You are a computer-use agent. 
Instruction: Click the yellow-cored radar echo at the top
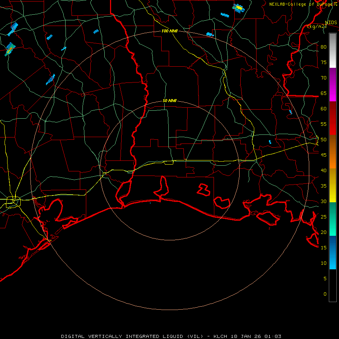coord(238,8)
